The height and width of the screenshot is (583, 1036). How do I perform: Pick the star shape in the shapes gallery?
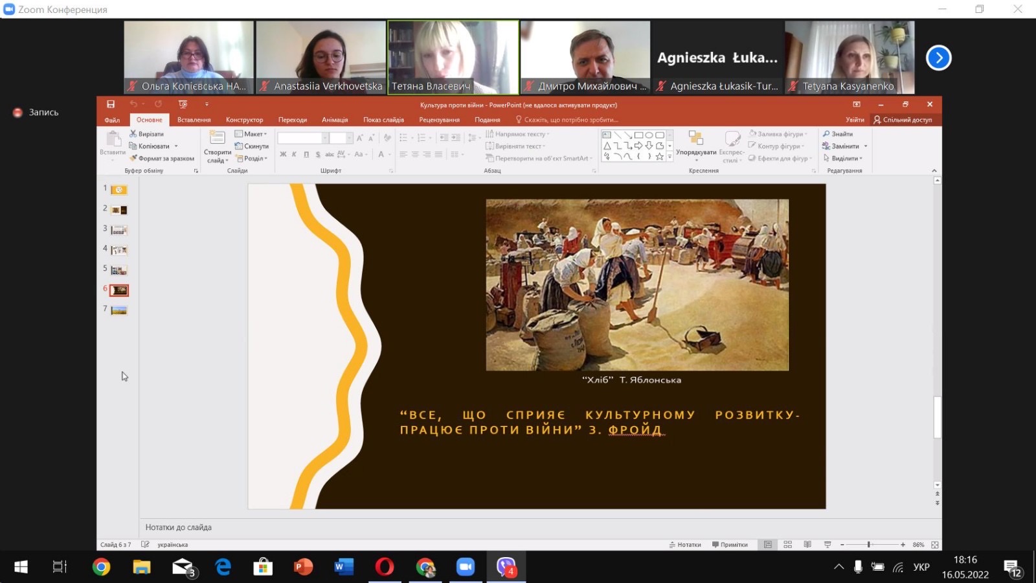[x=659, y=156]
